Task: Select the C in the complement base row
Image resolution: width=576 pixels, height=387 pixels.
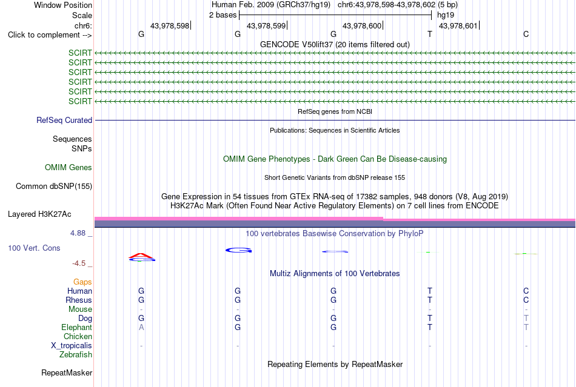Action: 526,34
